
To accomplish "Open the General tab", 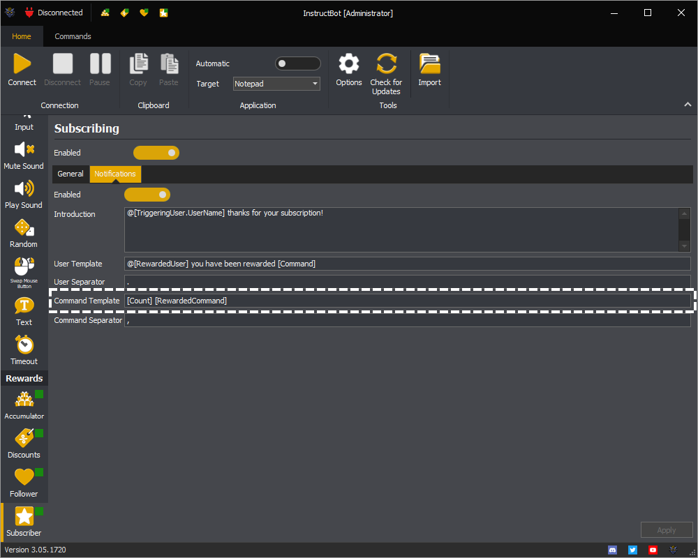I will [x=70, y=174].
